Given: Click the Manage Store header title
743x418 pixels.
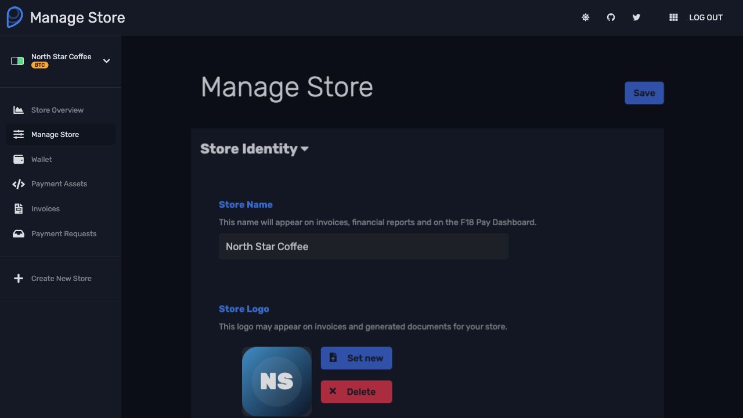Looking at the screenshot, I should [77, 17].
